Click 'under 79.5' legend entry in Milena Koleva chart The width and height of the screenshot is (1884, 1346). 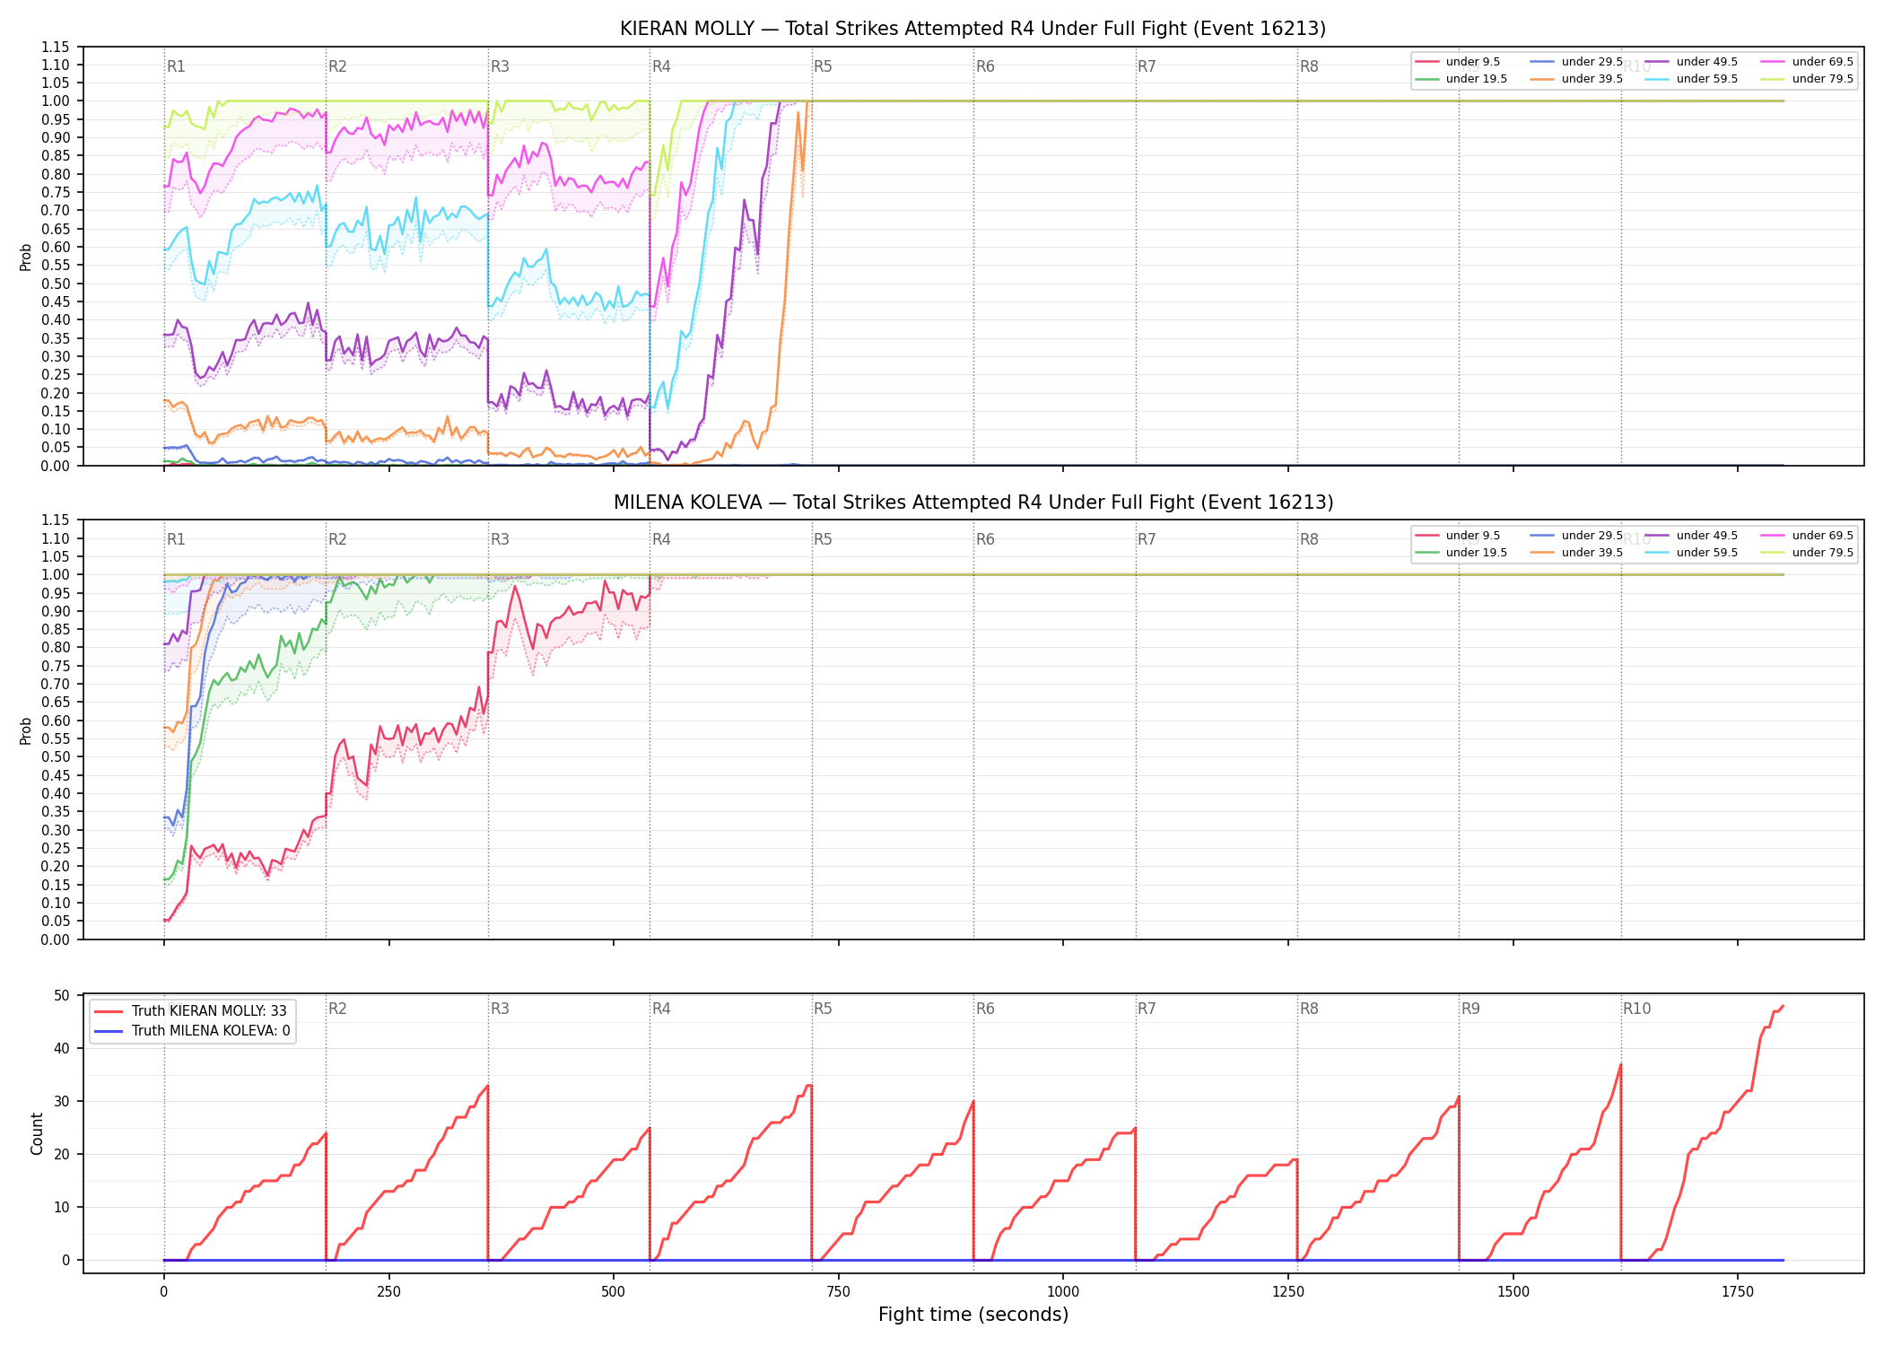pyautogui.click(x=1807, y=553)
